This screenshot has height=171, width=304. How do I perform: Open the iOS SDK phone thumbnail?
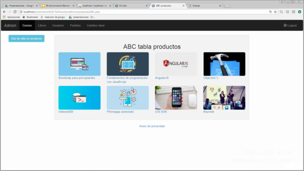176,98
